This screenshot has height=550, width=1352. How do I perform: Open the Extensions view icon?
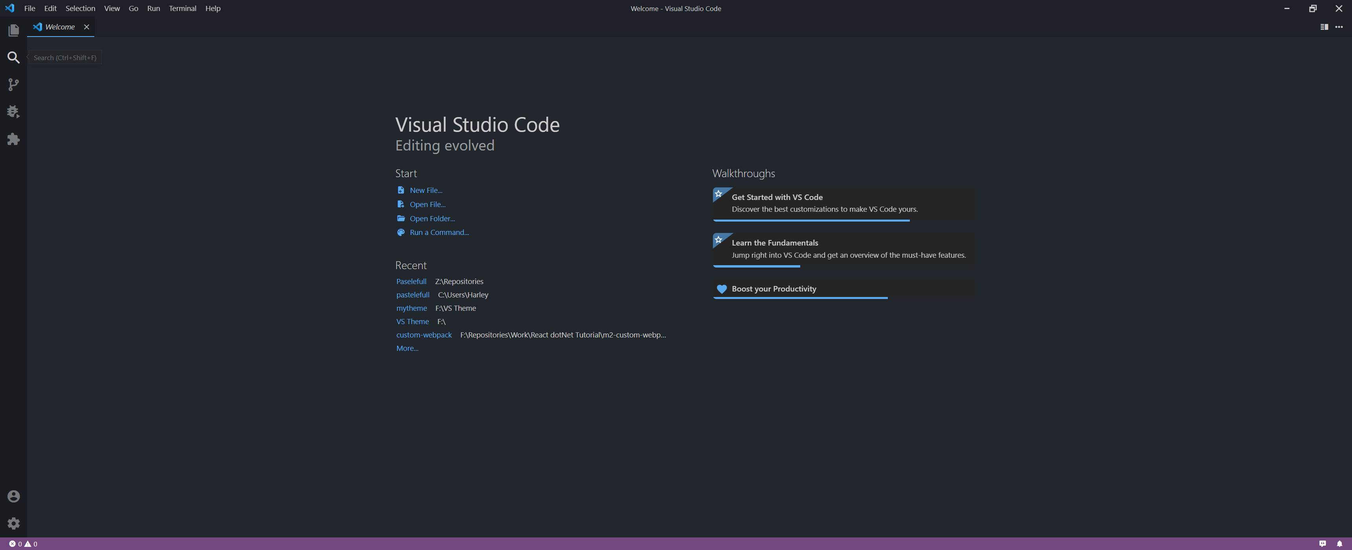14,139
